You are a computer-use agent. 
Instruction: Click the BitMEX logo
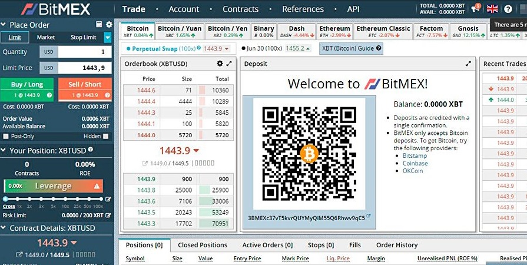tap(56, 9)
